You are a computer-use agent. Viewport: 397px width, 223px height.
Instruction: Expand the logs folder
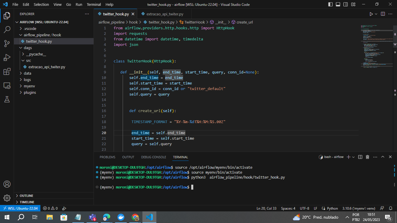coord(54,80)
